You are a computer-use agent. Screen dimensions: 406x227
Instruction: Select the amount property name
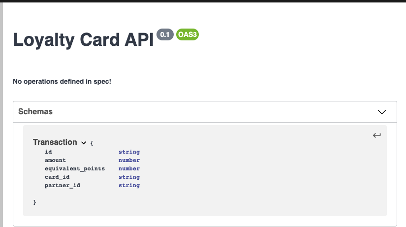pyautogui.click(x=55, y=160)
